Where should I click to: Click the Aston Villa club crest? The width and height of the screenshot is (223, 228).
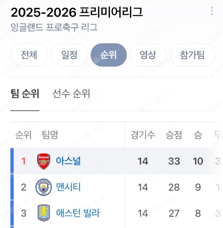44,213
